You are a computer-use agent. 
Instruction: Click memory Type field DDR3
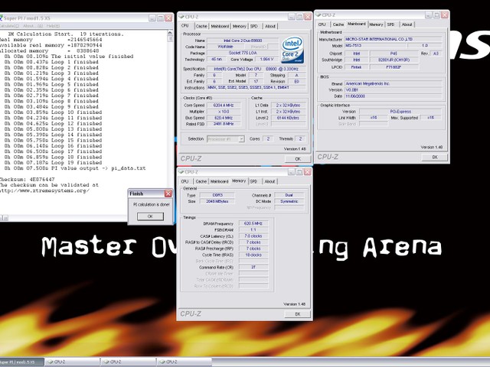coord(217,195)
